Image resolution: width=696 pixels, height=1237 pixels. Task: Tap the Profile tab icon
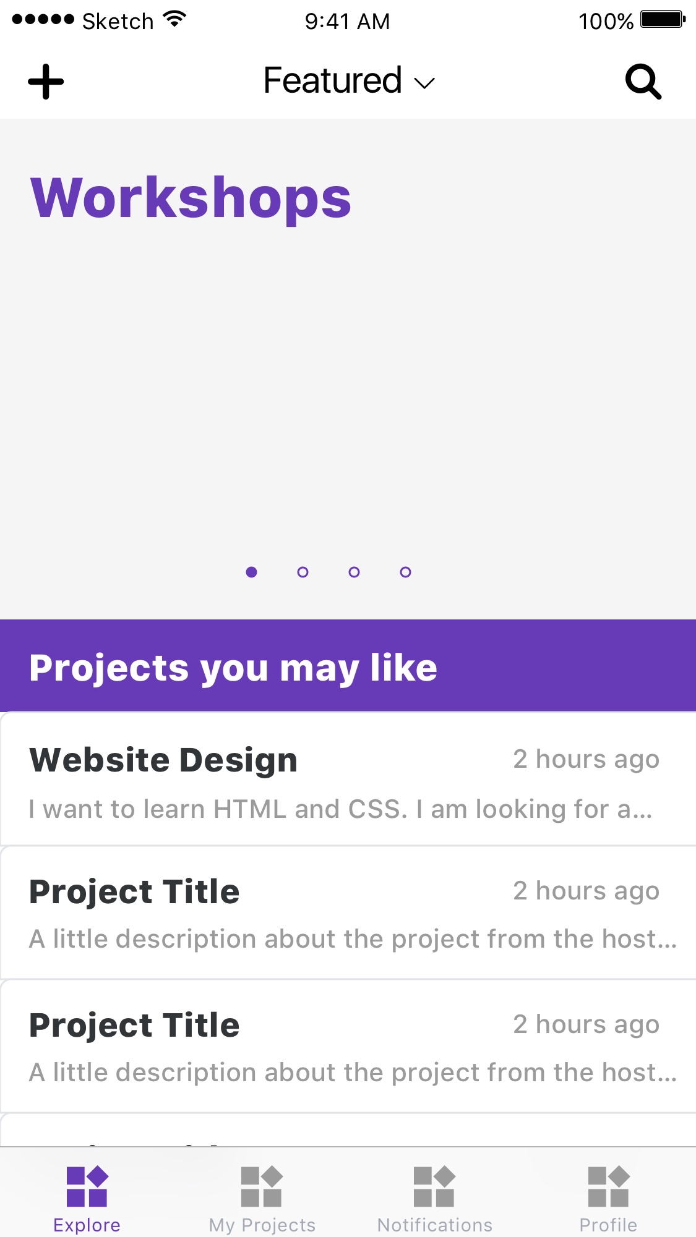click(x=609, y=1186)
